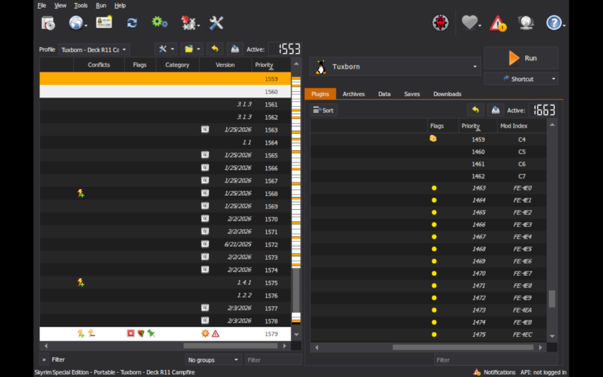
Task: Open the Executables green gears icon
Action: tap(159, 22)
